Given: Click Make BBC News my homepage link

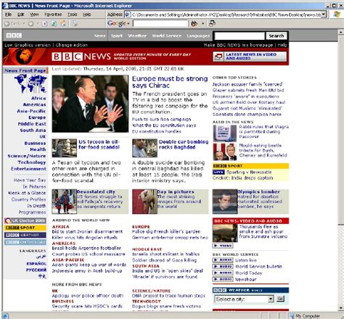Looking at the screenshot, I should 239,45.
